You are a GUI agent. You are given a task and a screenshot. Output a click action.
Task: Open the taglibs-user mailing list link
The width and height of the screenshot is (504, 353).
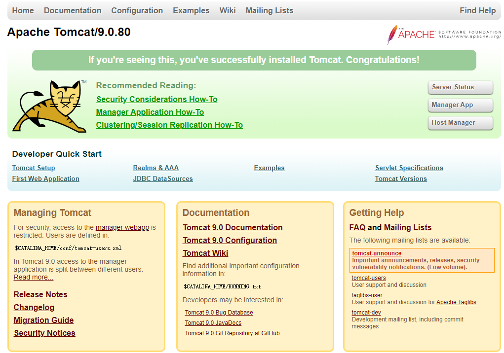[x=367, y=295]
